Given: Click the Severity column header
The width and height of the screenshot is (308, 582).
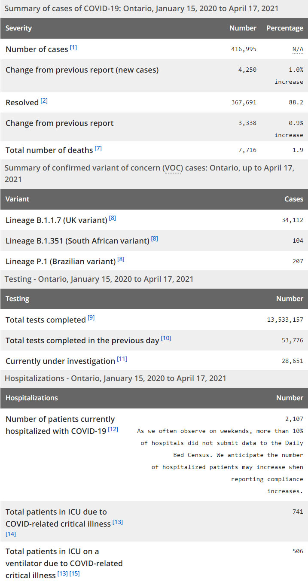Looking at the screenshot, I should (18, 28).
